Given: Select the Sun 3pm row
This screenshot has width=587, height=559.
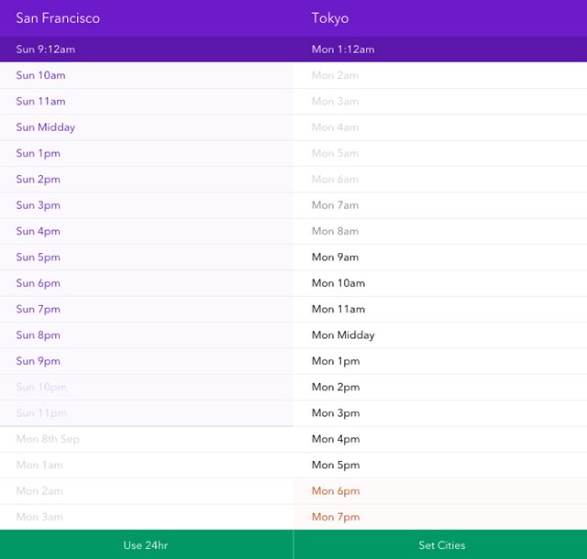Looking at the screenshot, I should coord(147,205).
